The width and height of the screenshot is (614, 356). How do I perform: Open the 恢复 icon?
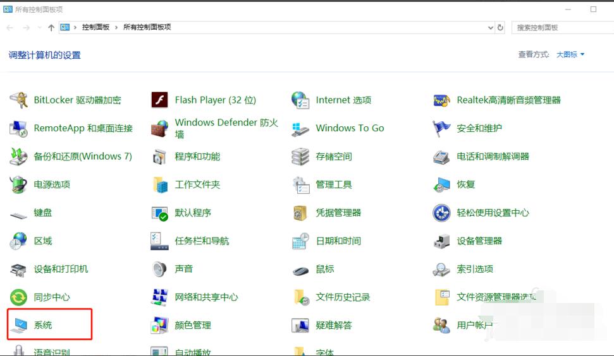point(441,184)
